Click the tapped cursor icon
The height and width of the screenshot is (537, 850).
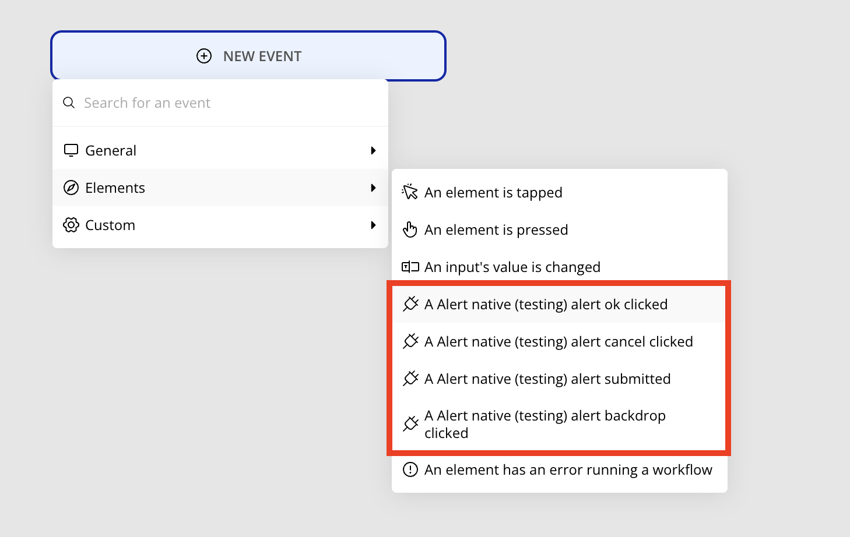pos(410,192)
